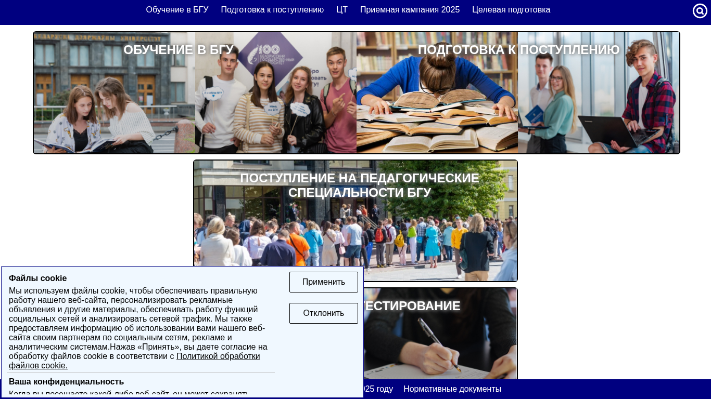
Task: Click the Файлы cookie heading
Action: (x=38, y=278)
